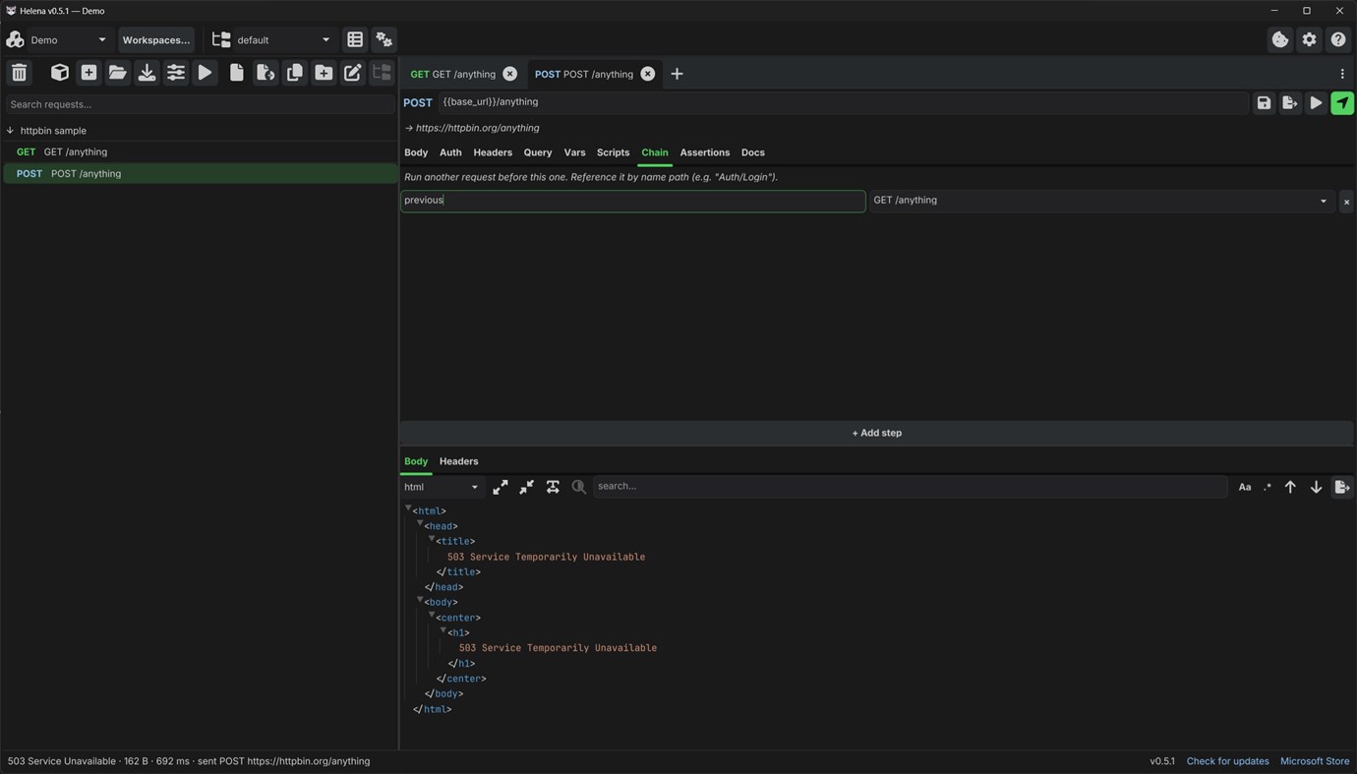Open the html response format dropdown
The image size is (1357, 774).
point(441,487)
